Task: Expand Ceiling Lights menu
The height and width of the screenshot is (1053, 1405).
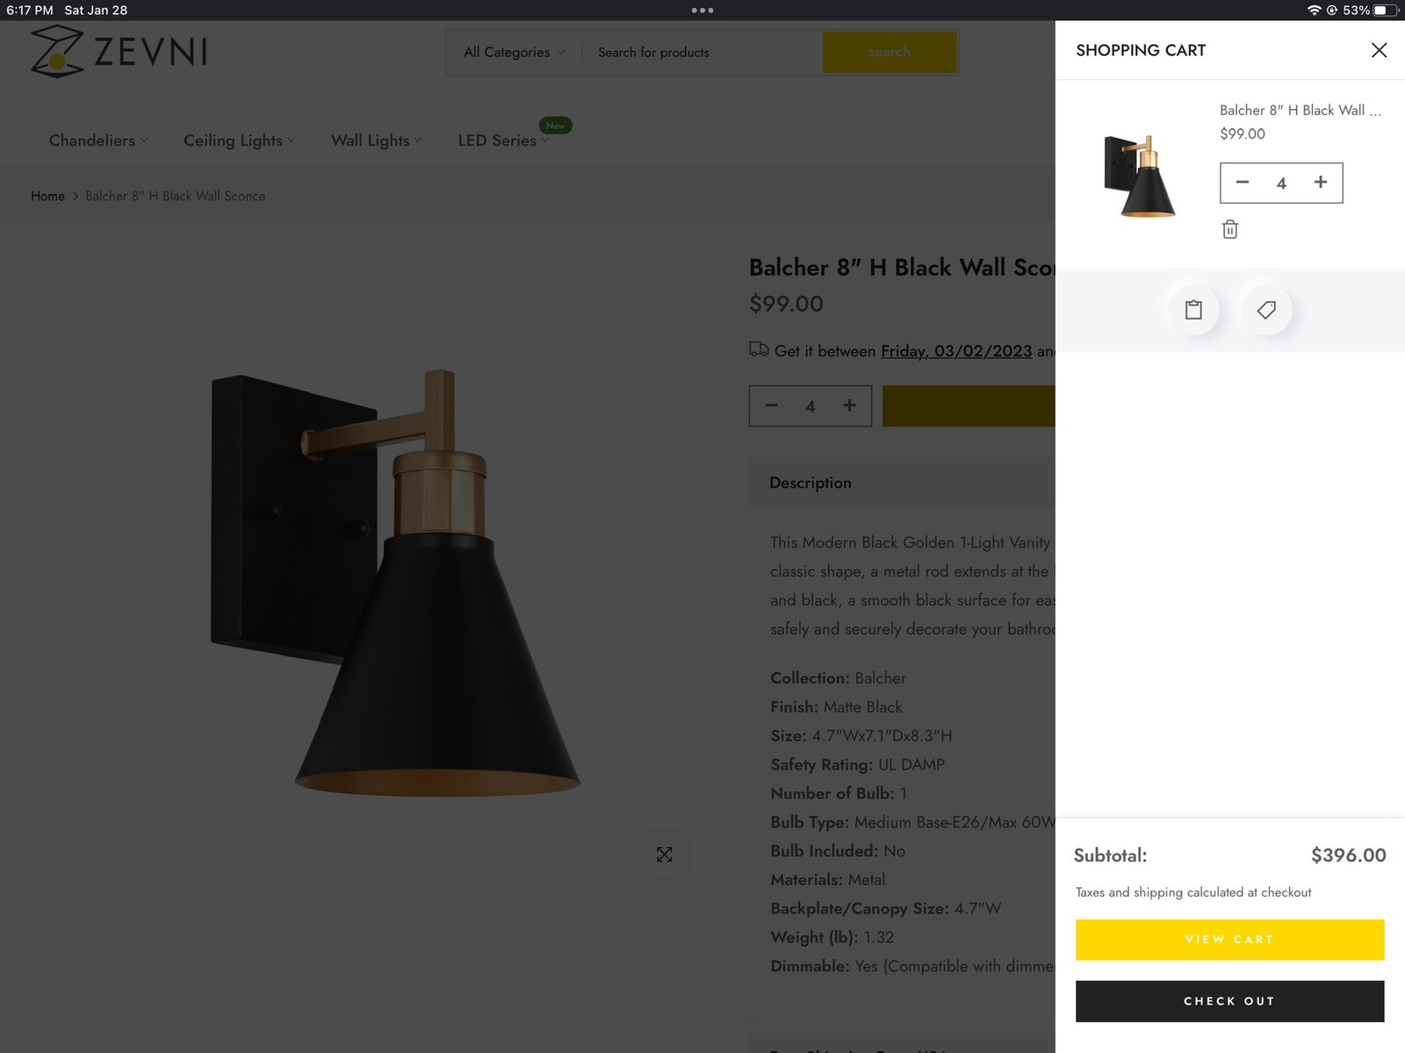Action: click(239, 140)
